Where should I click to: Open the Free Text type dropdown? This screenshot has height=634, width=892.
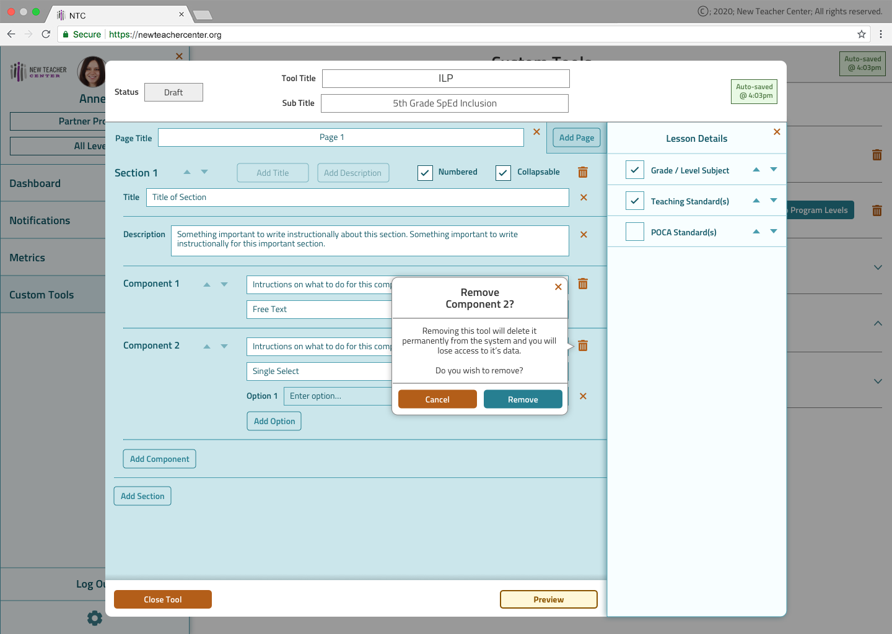point(319,310)
